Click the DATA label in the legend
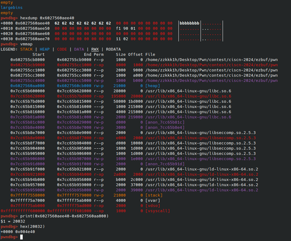 79,49
